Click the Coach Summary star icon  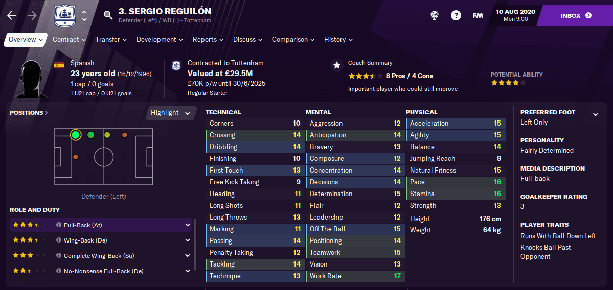click(336, 65)
